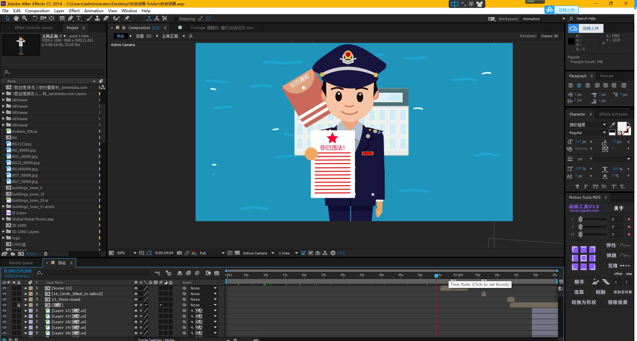The height and width of the screenshot is (341, 637).
Task: Select the Unified Camera tool
Action: click(43, 18)
